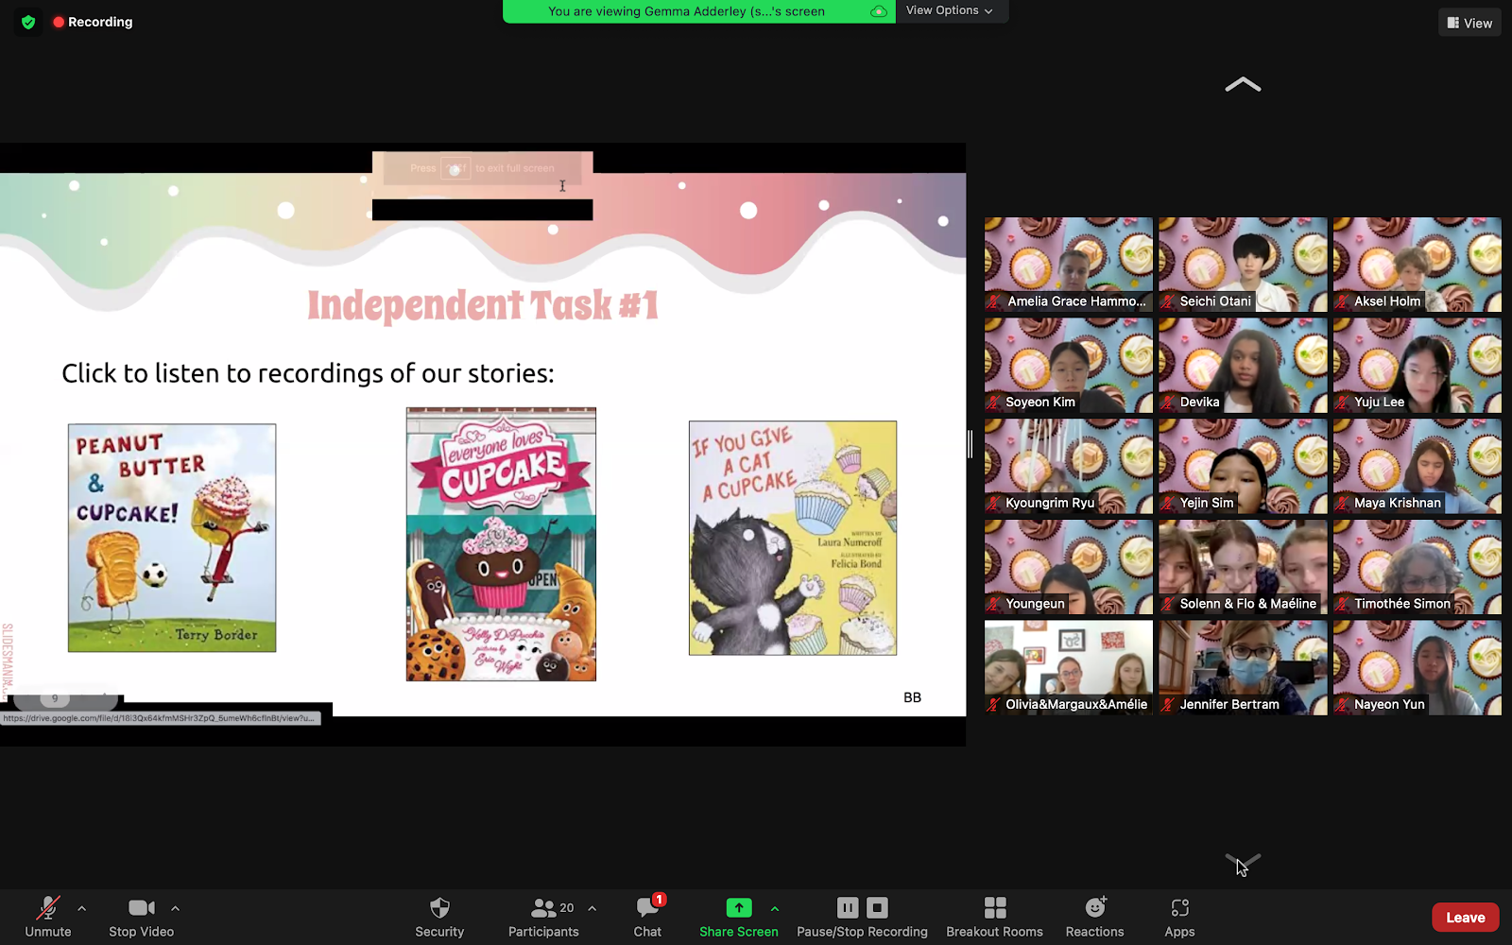Click muted mic icon on Youngeun's tile
The image size is (1512, 945).
coord(994,604)
